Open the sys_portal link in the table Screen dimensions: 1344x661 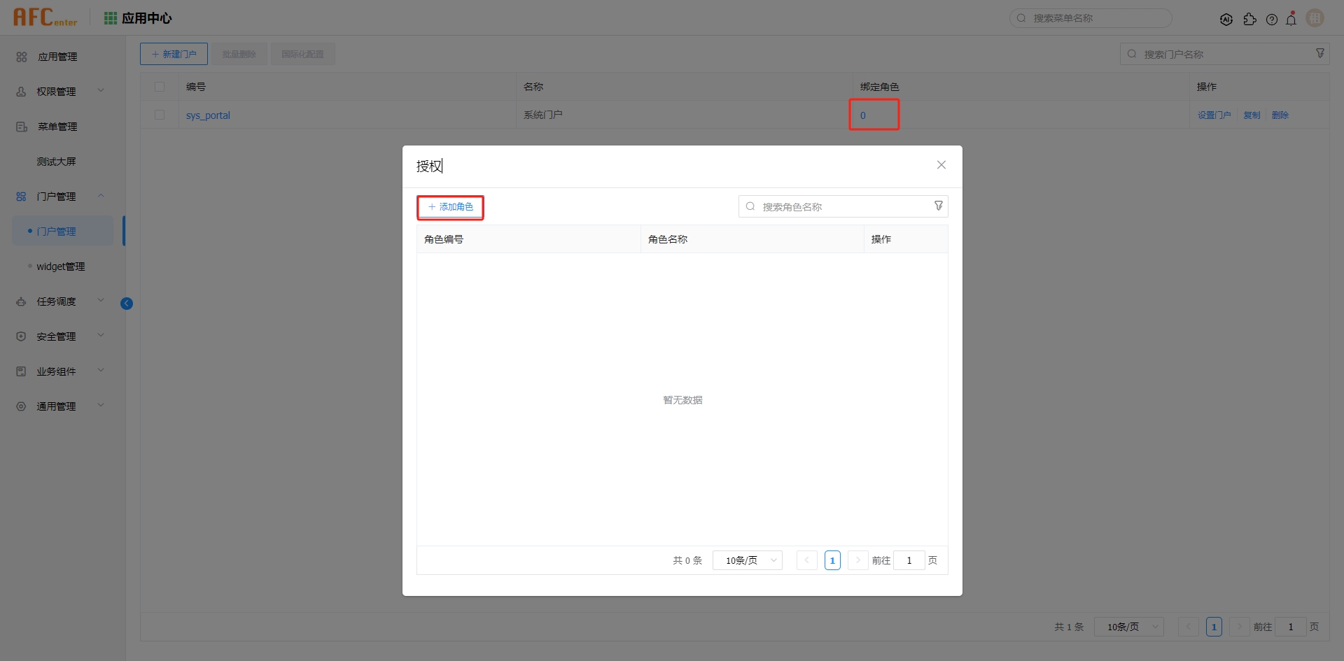pos(207,115)
